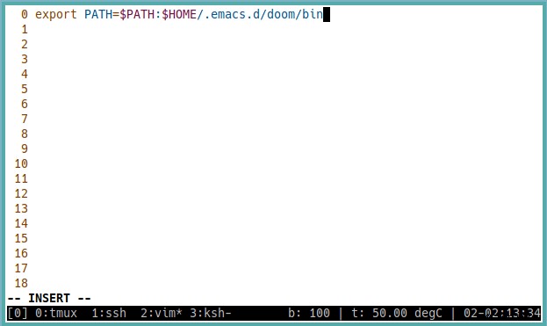Select the active 2:vim* tmux window
The image size is (547, 326).
[x=162, y=313]
